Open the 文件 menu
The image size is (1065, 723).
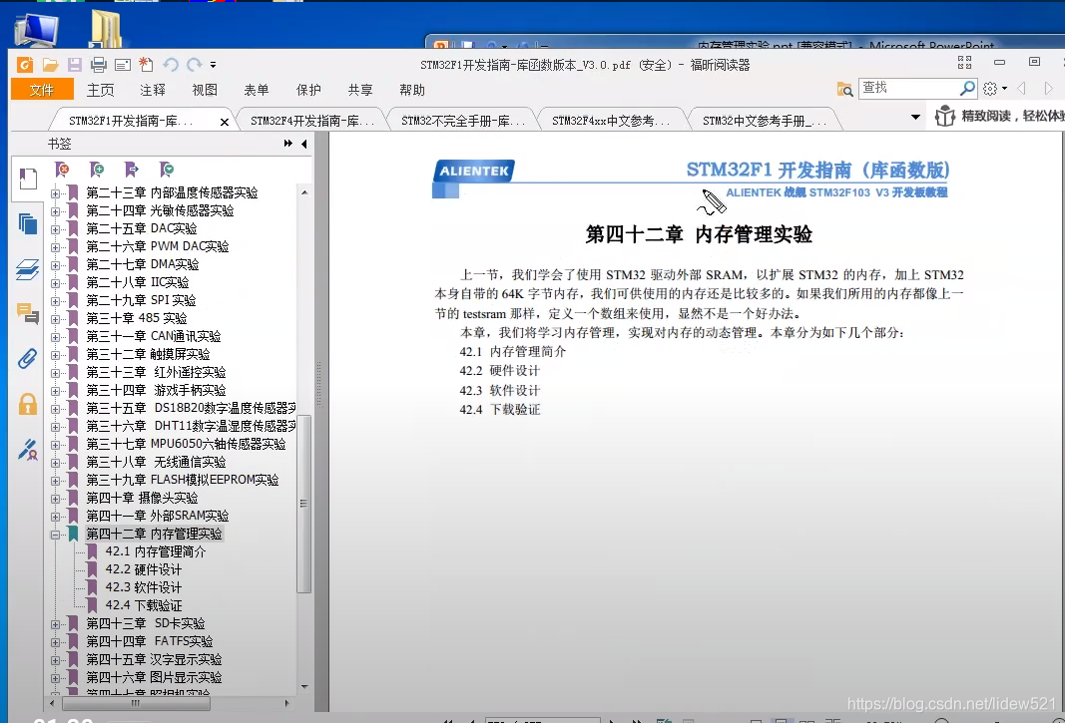pyautogui.click(x=42, y=90)
